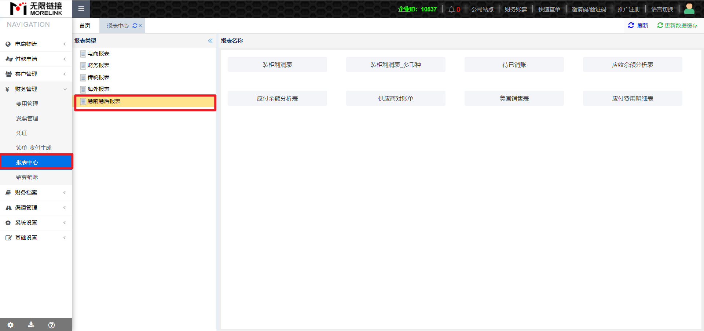Click 财务账套 in the top bar

point(516,9)
